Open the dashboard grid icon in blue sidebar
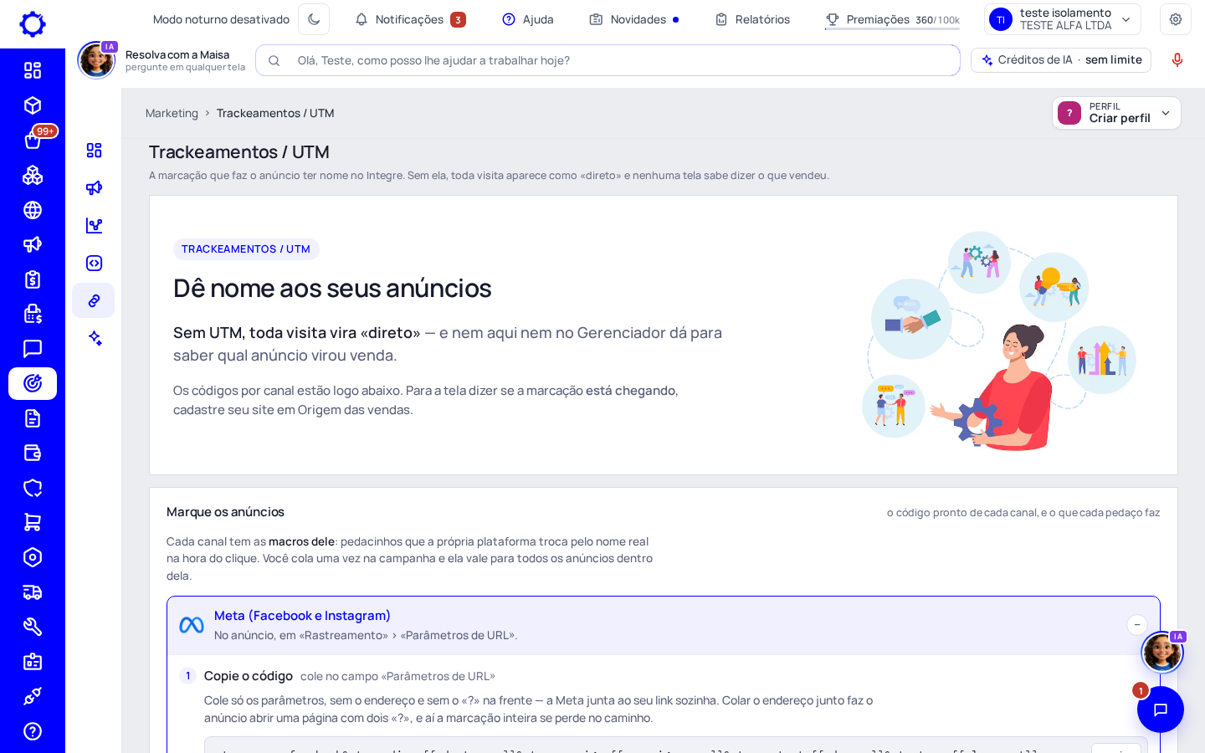 coord(33,70)
